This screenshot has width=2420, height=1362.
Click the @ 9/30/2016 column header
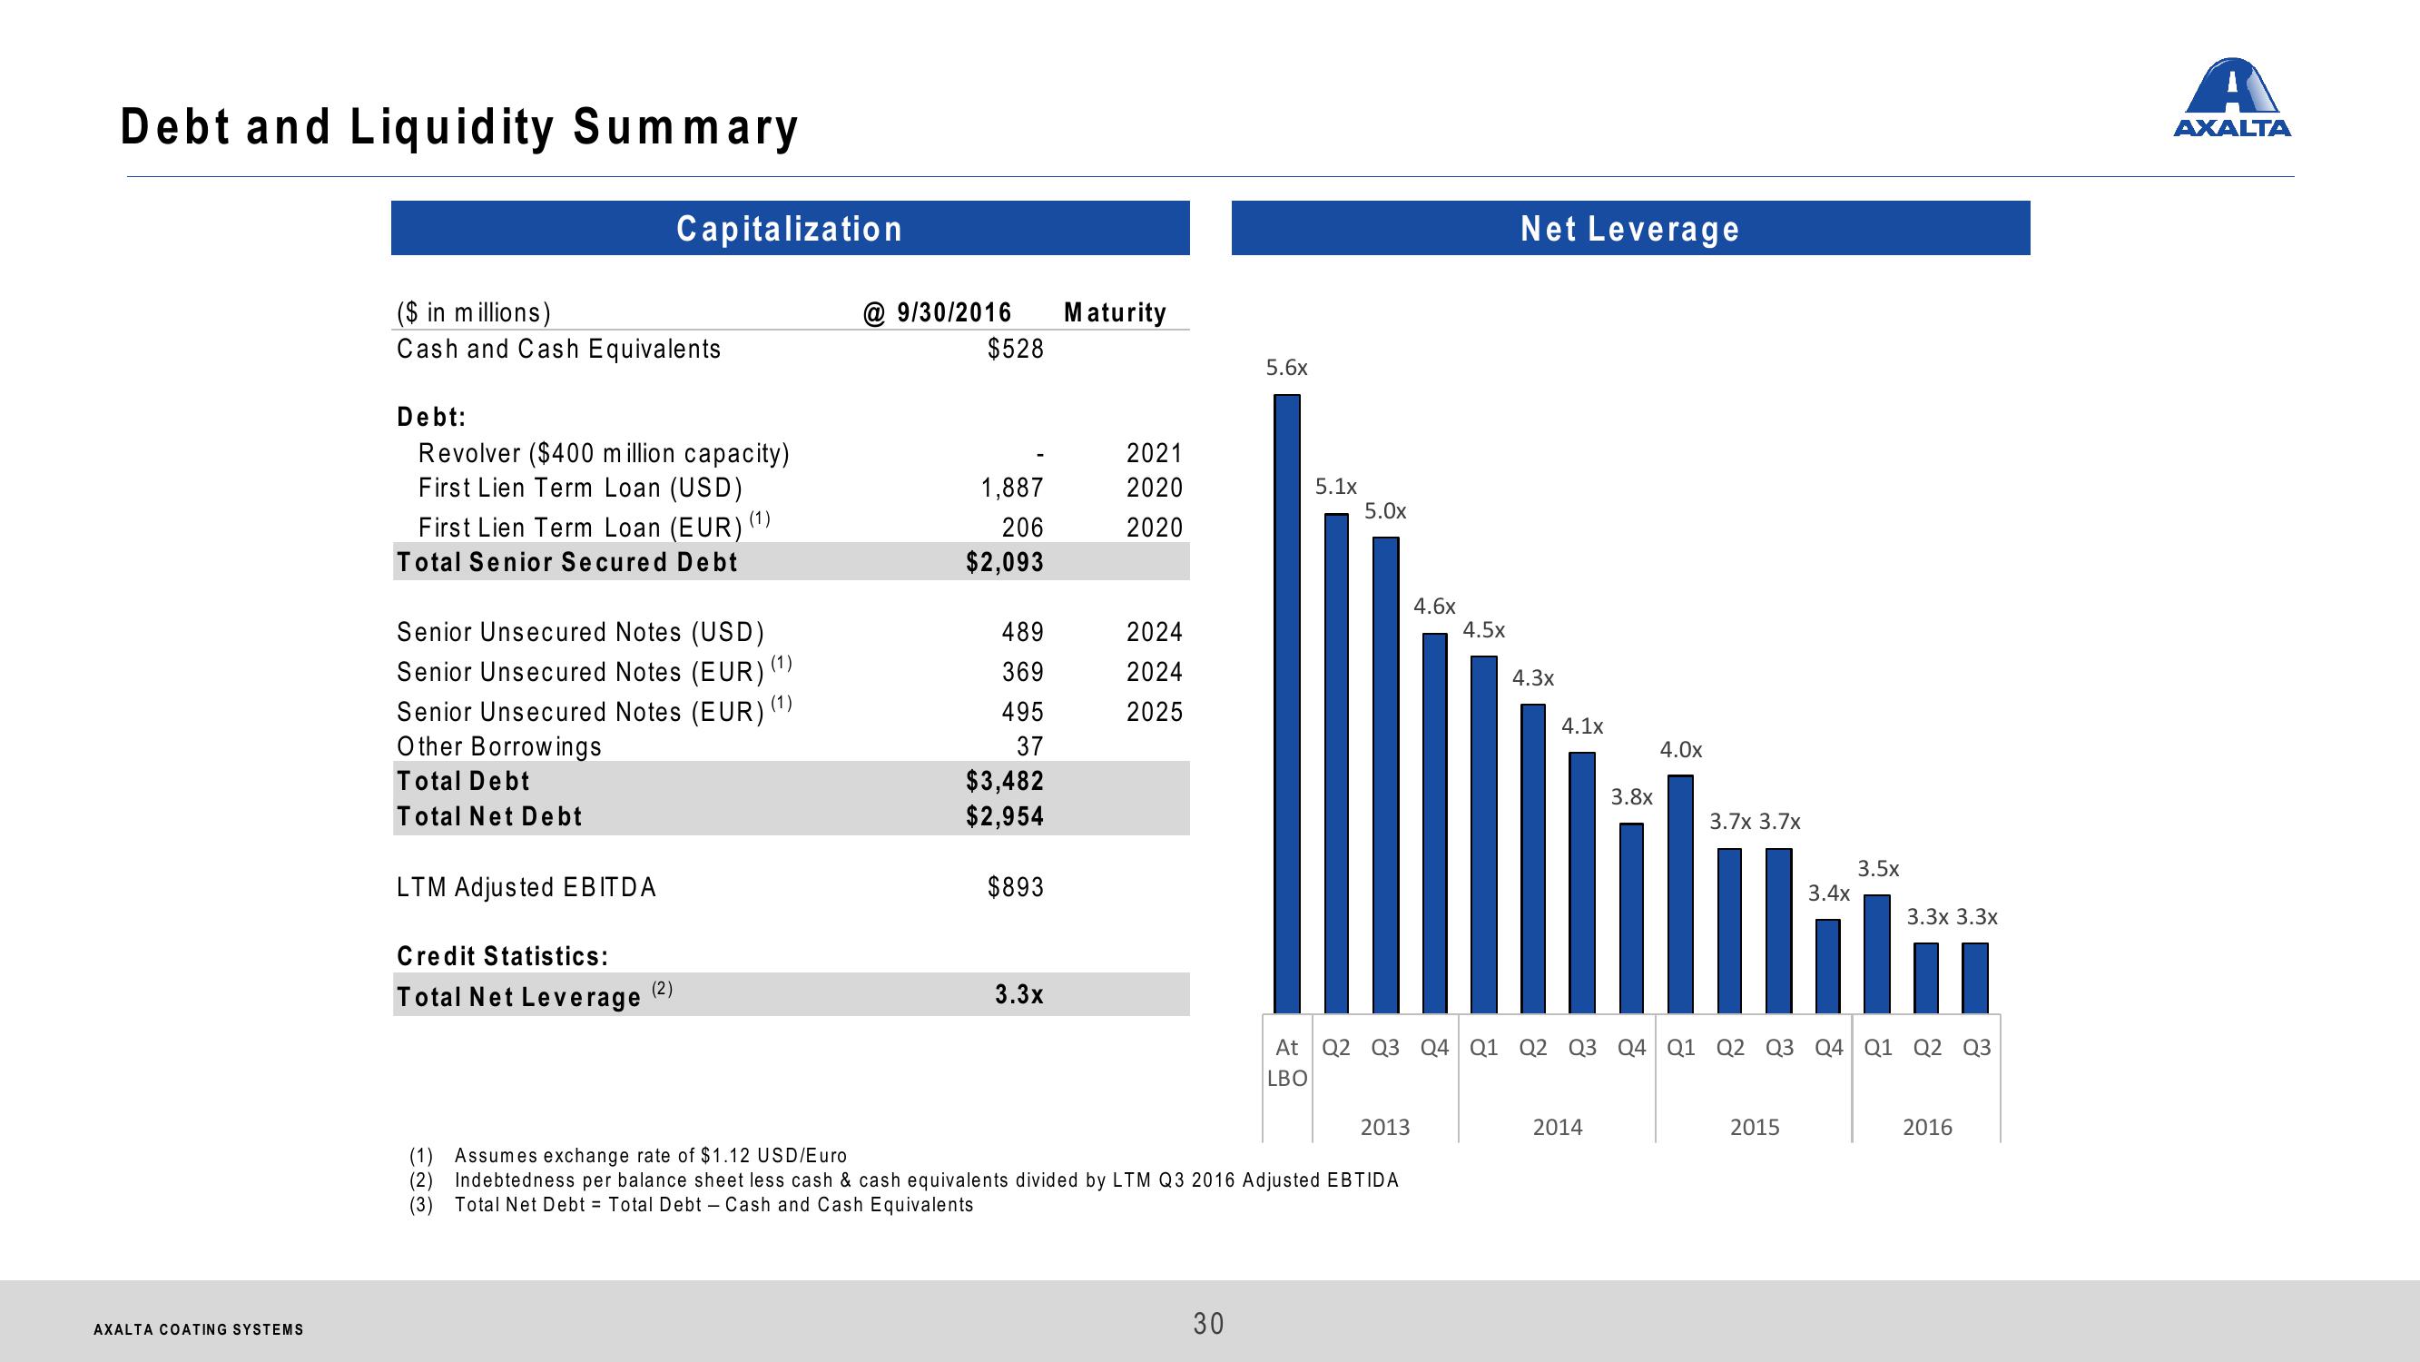point(937,312)
